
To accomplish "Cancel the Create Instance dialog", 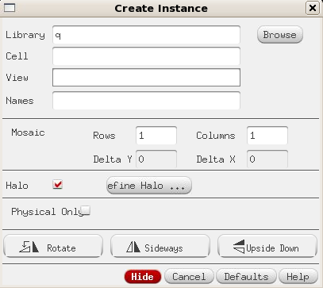I will [189, 277].
